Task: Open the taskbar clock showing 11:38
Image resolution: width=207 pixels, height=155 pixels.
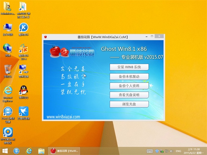Action: click(194, 151)
